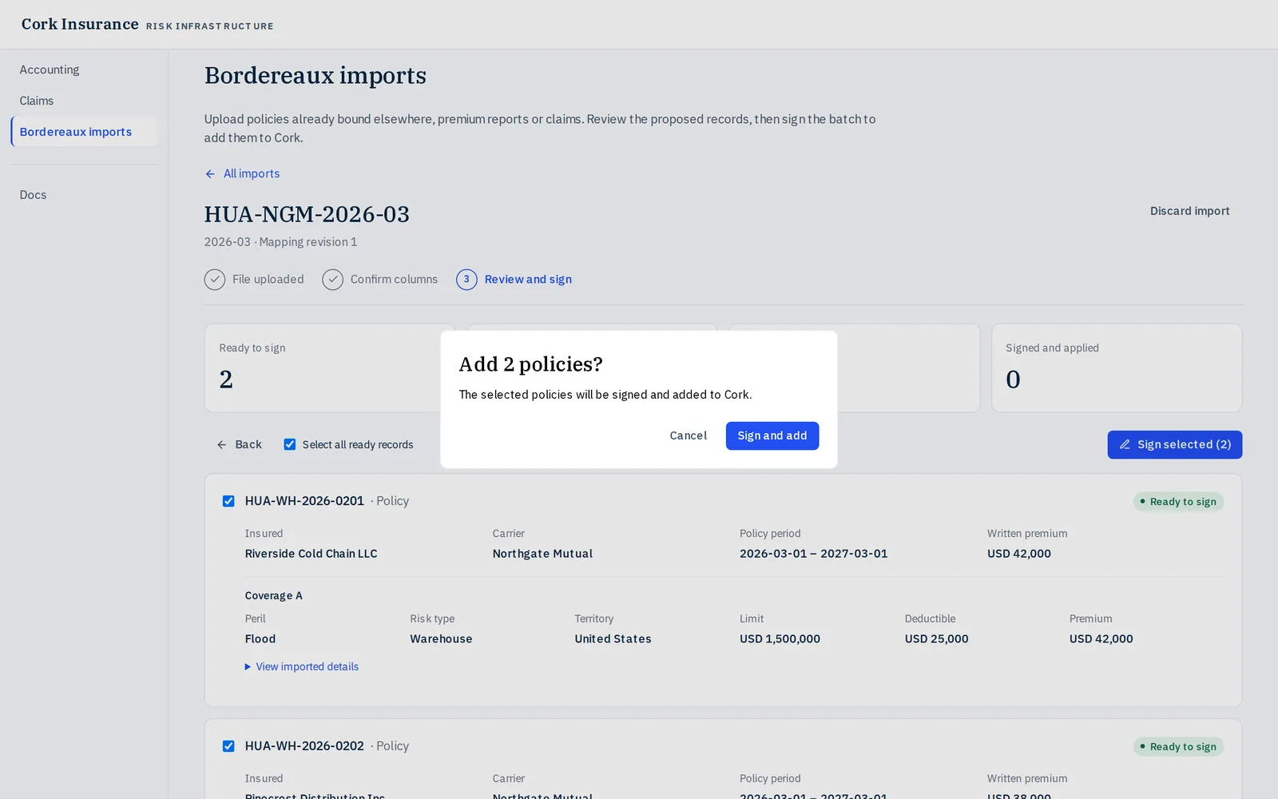Click the pen icon on Sign selected
The height and width of the screenshot is (799, 1278).
[x=1125, y=444]
